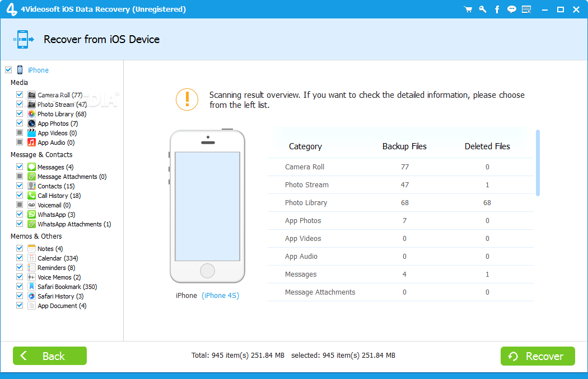Screen dimensions: 588x379
Task: Click the iPhone device icon in sidebar
Action: [20, 70]
